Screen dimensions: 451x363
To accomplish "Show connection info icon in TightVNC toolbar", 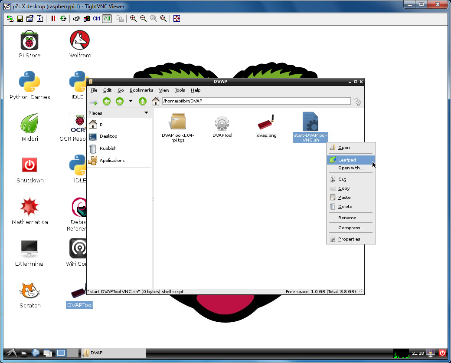I will point(40,19).
